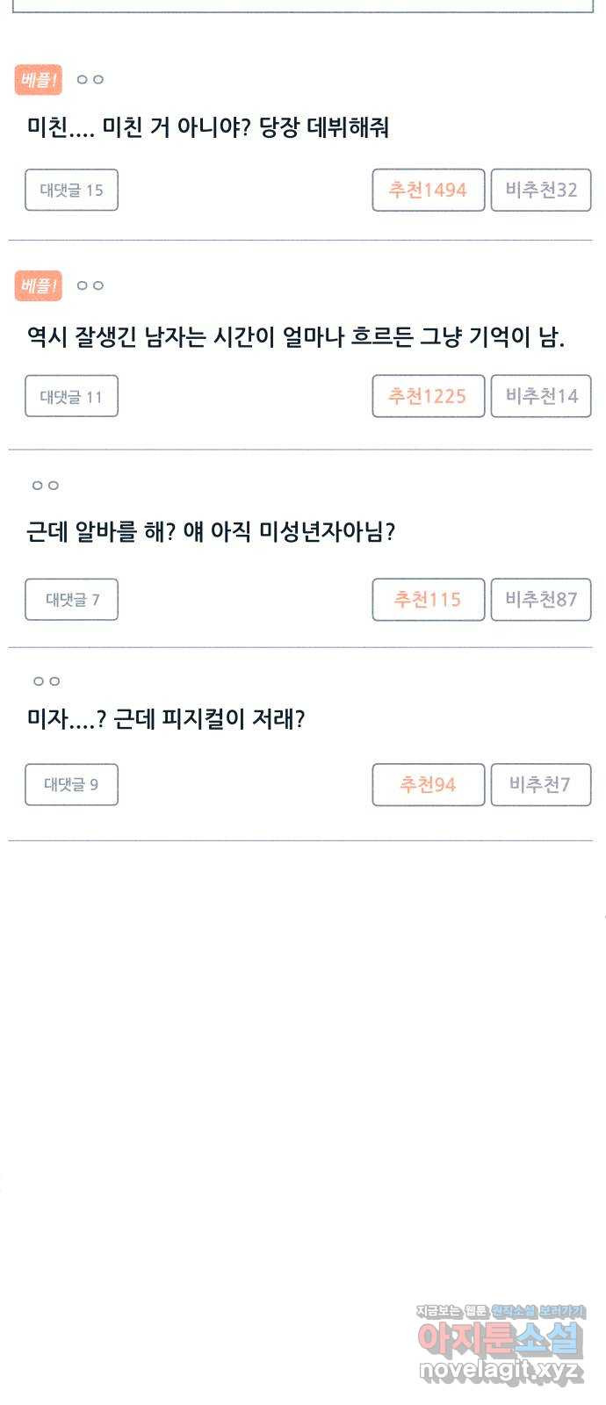Open the 대댓글 9 replies
606x1405 pixels.
coord(71,784)
